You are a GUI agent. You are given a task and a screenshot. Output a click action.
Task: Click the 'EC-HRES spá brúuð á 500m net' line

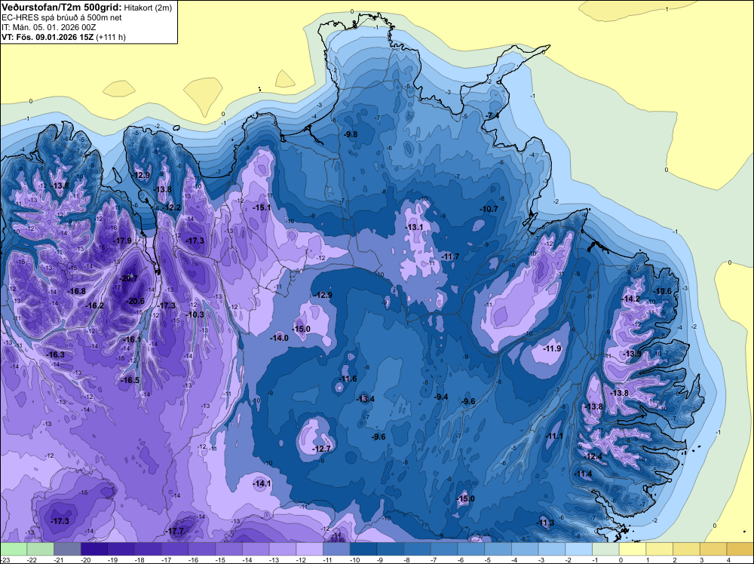click(x=62, y=17)
